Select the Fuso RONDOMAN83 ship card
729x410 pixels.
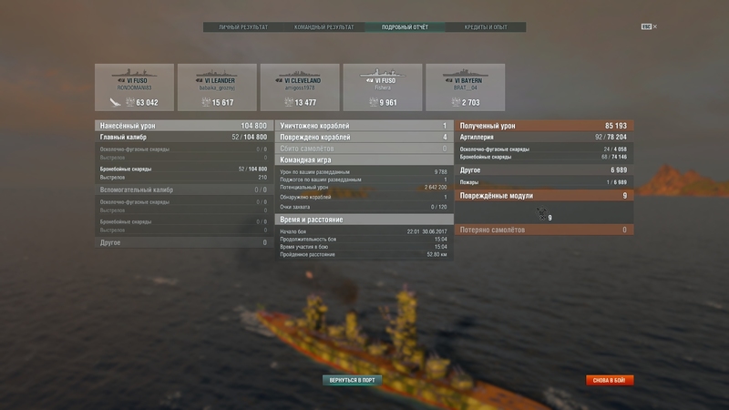(134, 87)
